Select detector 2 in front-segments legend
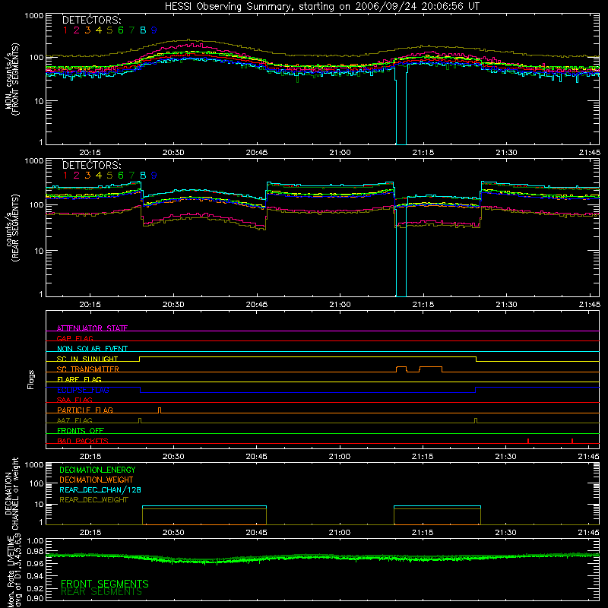Viewport: 608px width, 608px height. 77,30
